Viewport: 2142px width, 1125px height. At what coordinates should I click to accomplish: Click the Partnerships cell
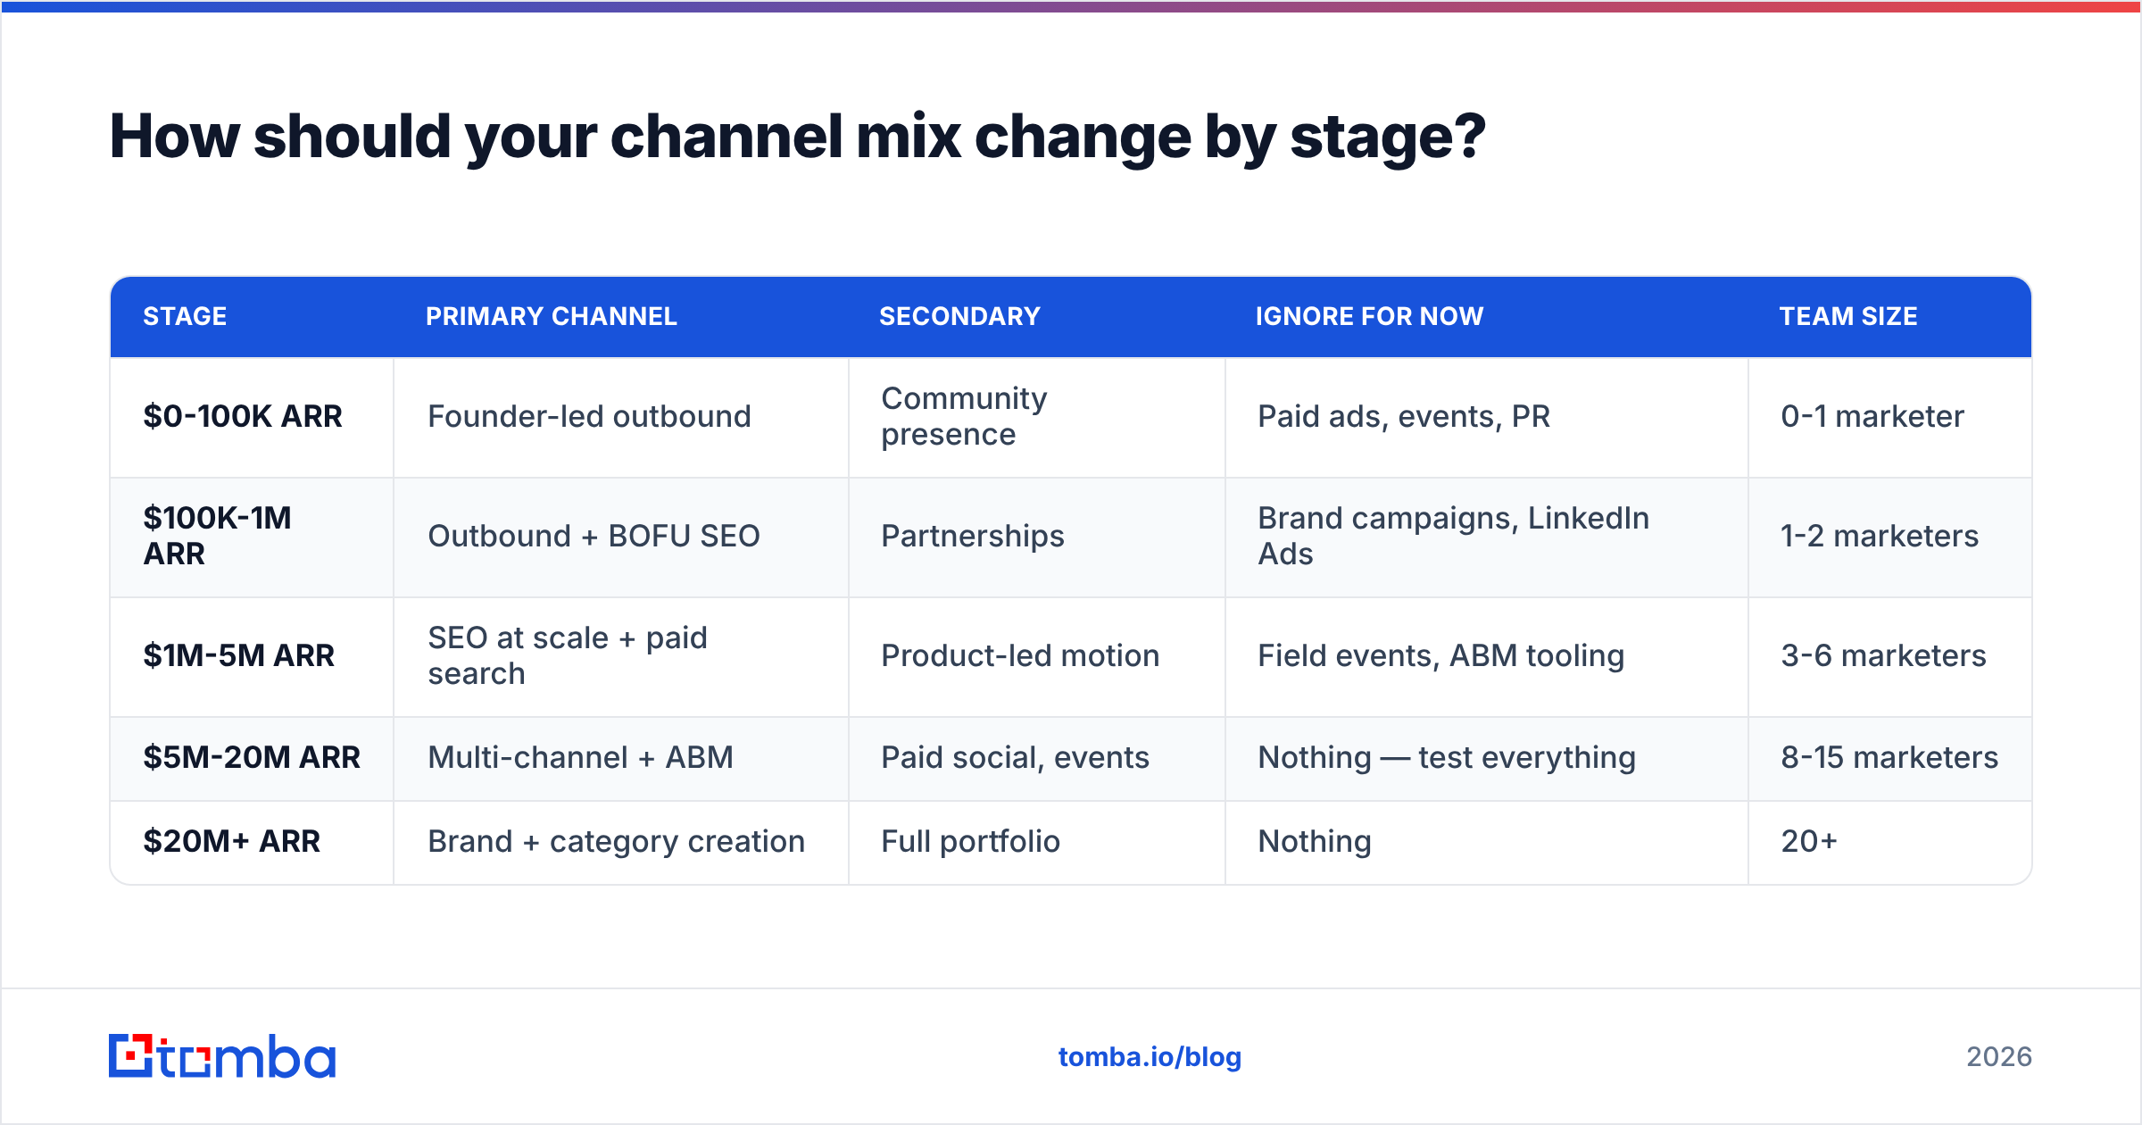1037,537
